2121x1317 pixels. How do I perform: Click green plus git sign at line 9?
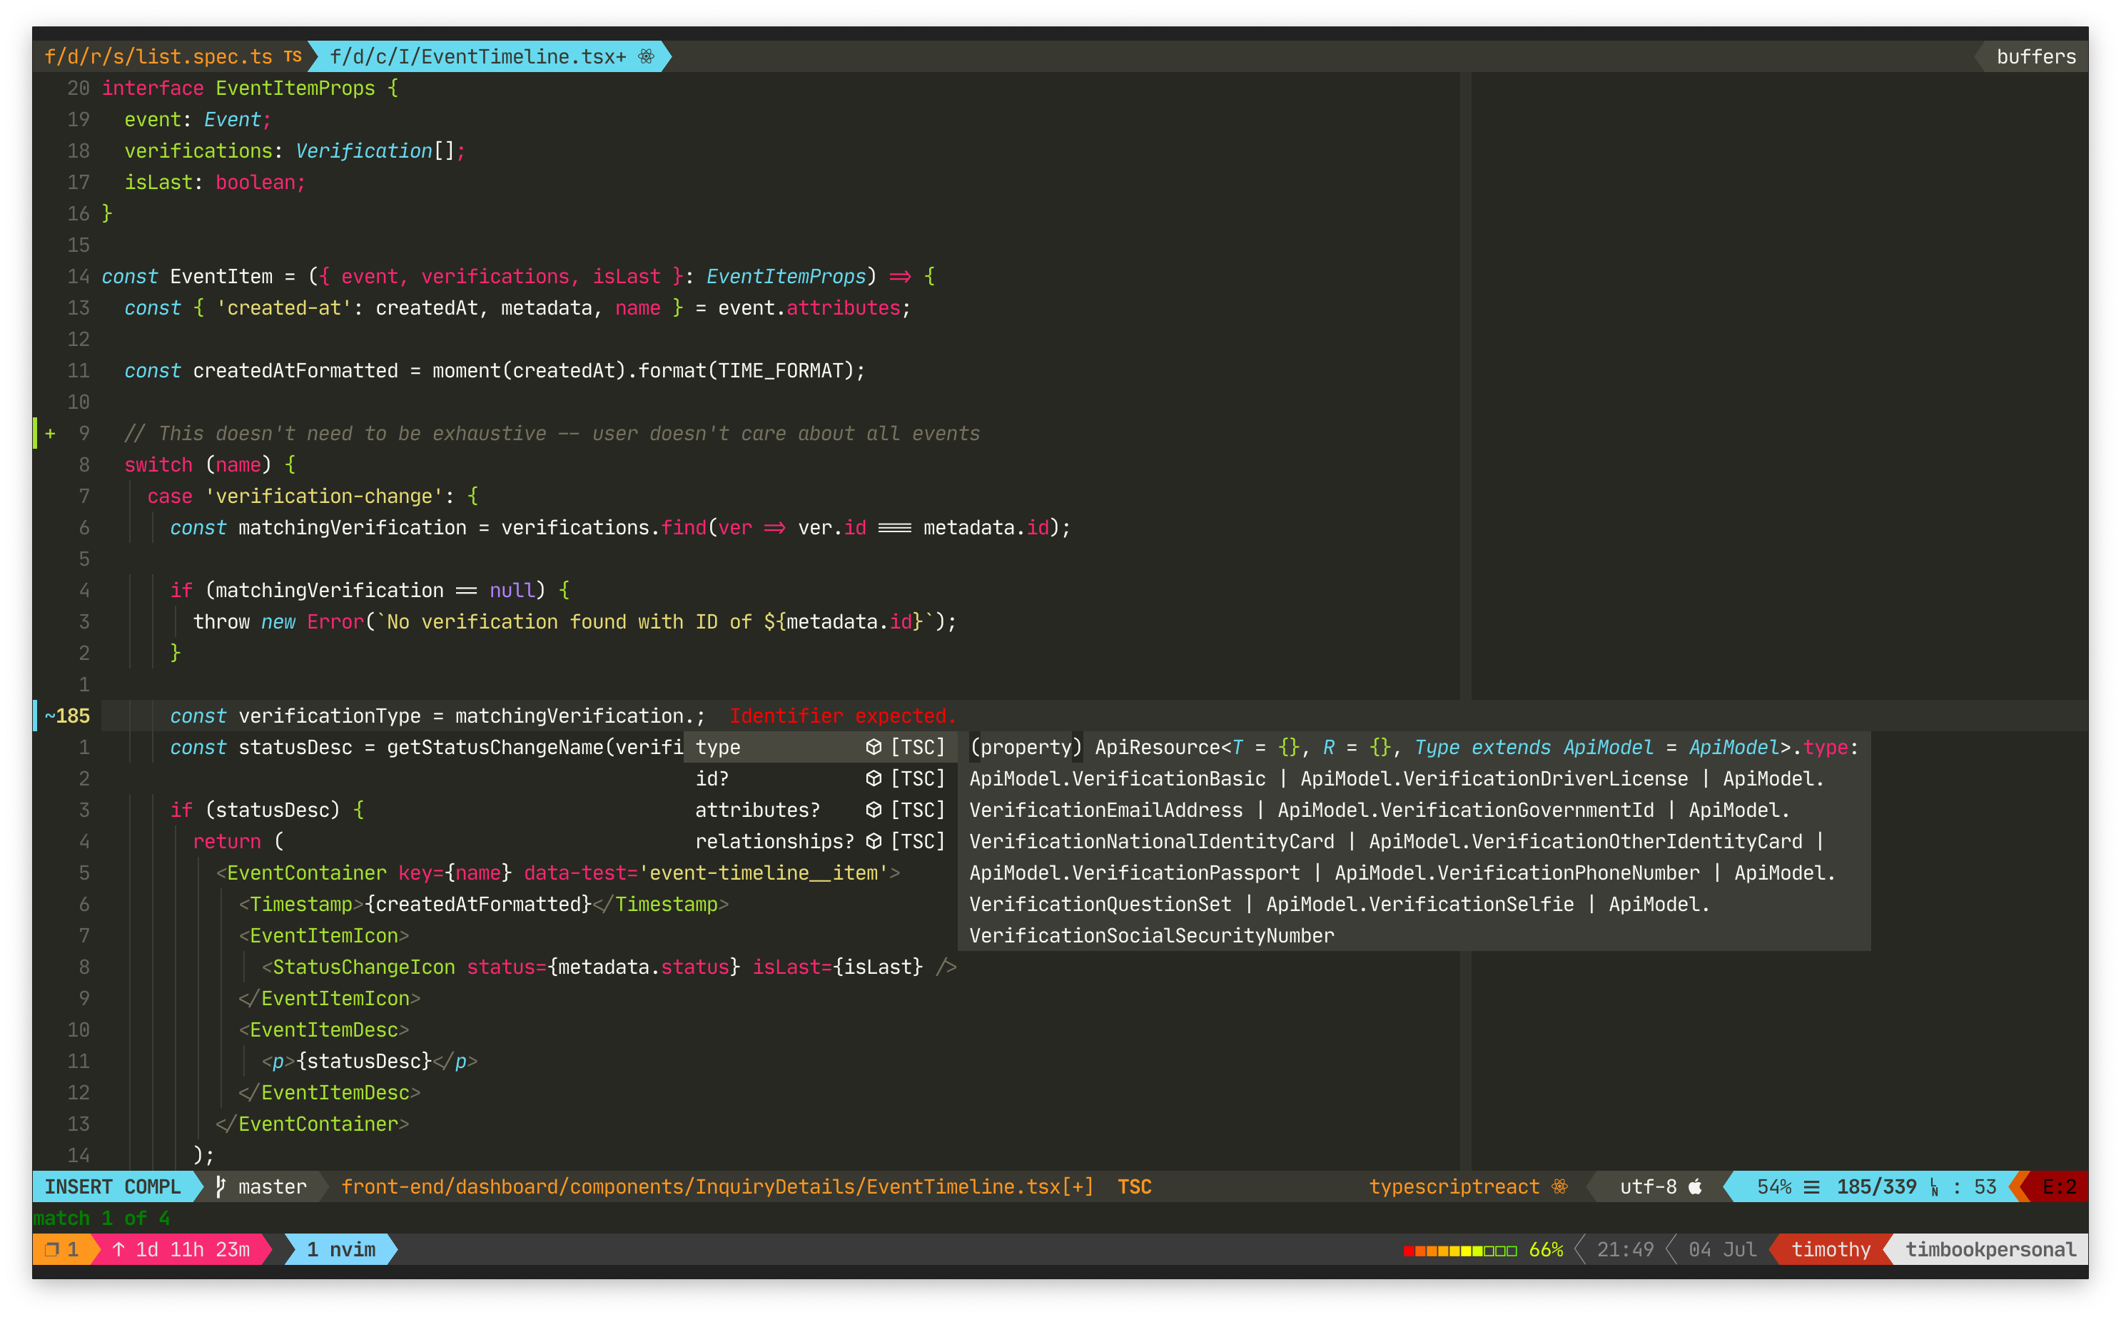coord(51,434)
